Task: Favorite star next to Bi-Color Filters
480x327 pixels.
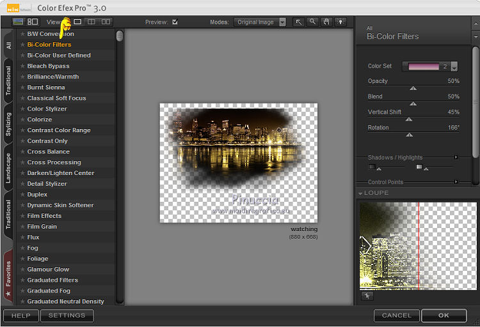Action: [x=22, y=45]
